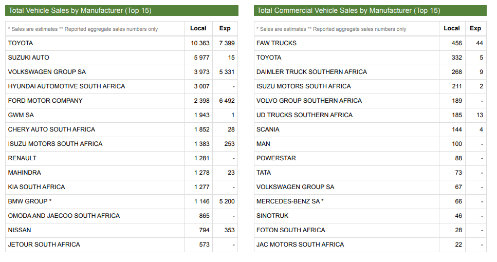Image resolution: width=497 pixels, height=262 pixels.
Task: Click ISUZU MOTORS SOUTH AFRICA in commercial table
Action: tap(304, 86)
